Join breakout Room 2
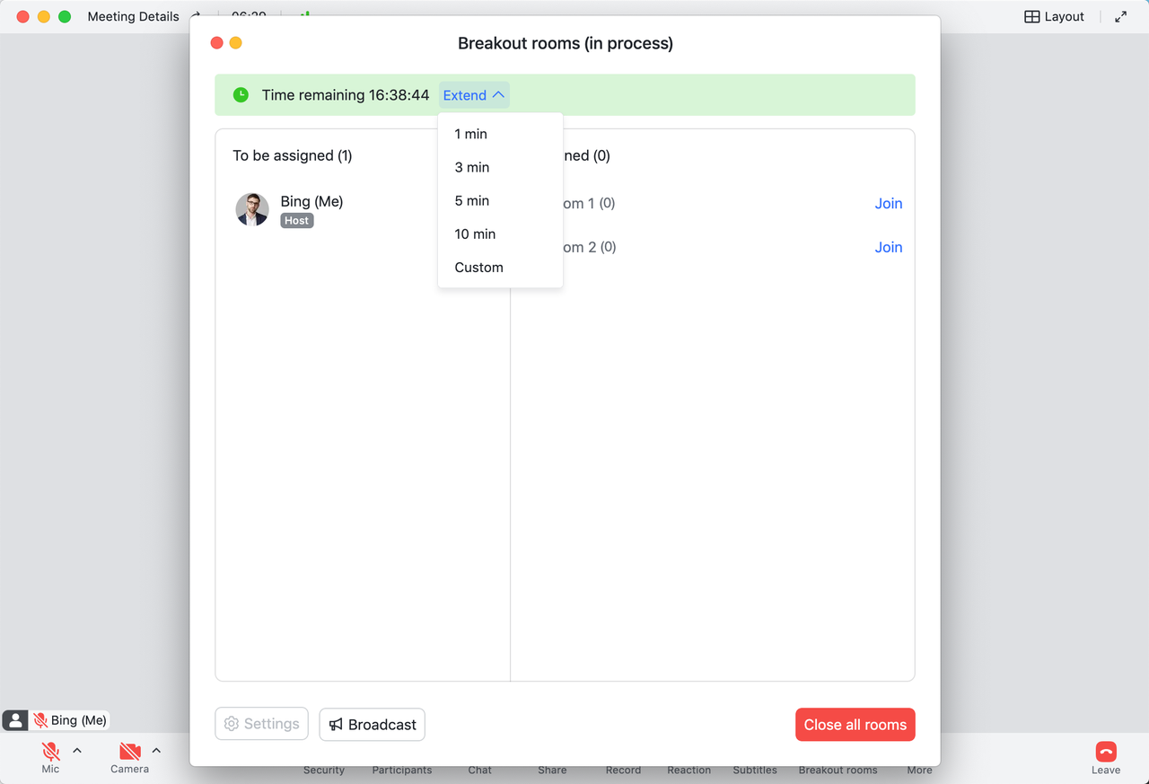 click(x=889, y=248)
